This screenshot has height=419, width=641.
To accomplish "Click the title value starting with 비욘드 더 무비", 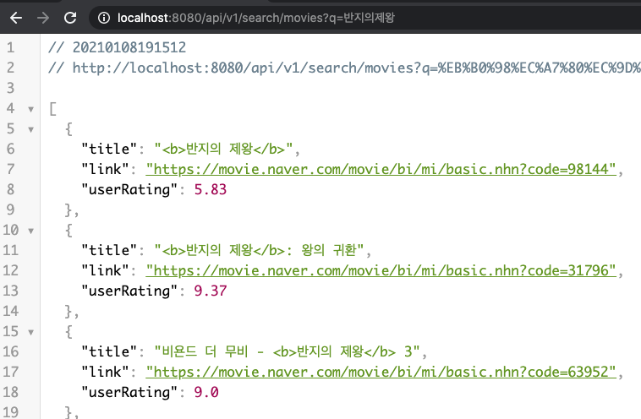I will pyautogui.click(x=287, y=351).
